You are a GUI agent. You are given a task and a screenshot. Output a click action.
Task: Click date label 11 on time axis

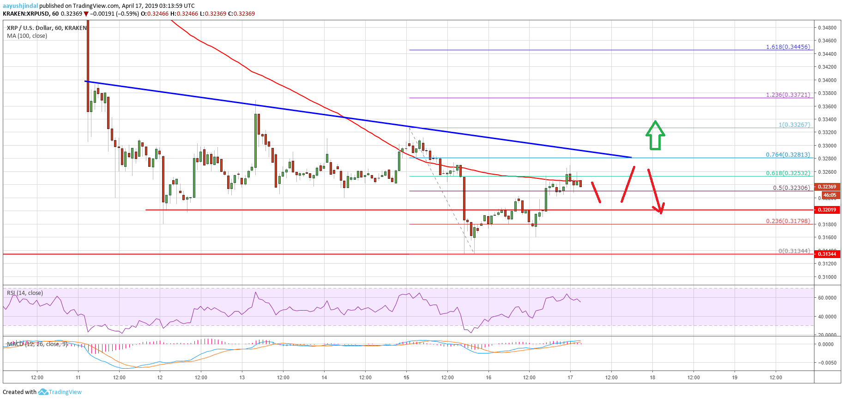pyautogui.click(x=78, y=377)
